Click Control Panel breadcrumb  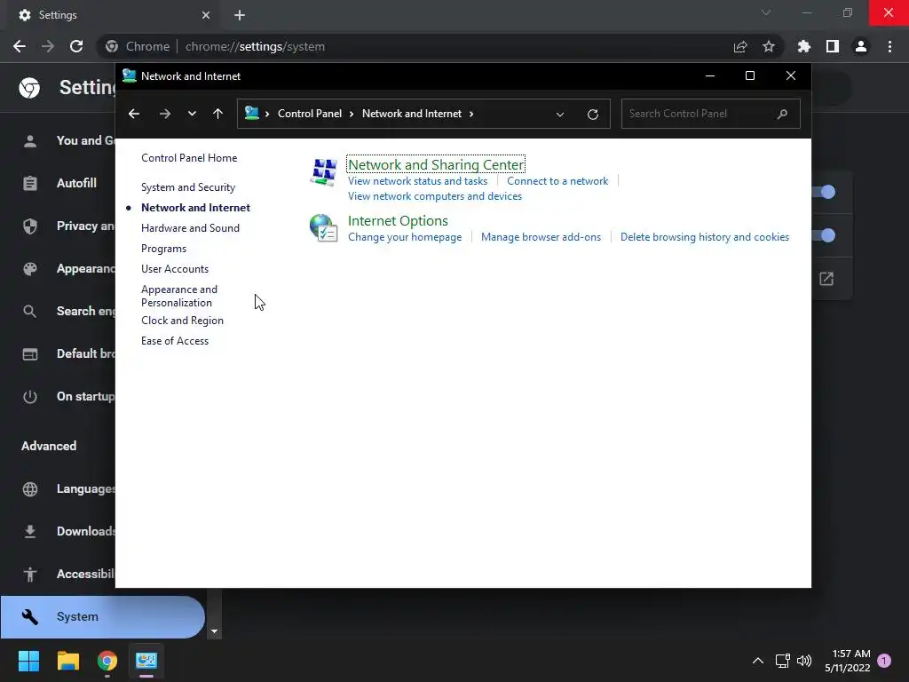pos(310,114)
